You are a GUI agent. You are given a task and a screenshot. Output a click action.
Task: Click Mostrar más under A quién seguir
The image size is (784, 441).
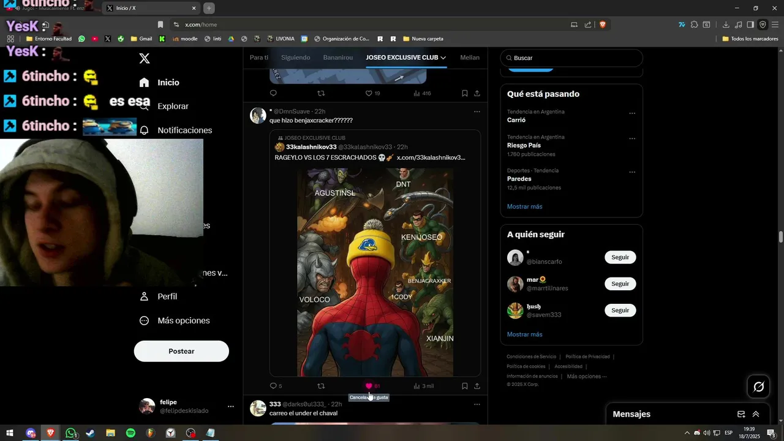[524, 334]
